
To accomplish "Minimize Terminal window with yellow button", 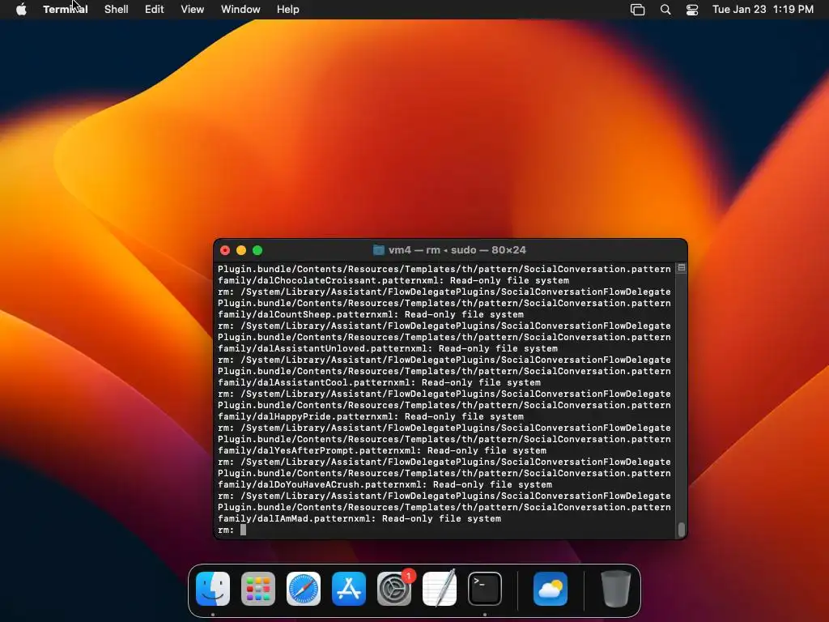I will click(x=241, y=250).
